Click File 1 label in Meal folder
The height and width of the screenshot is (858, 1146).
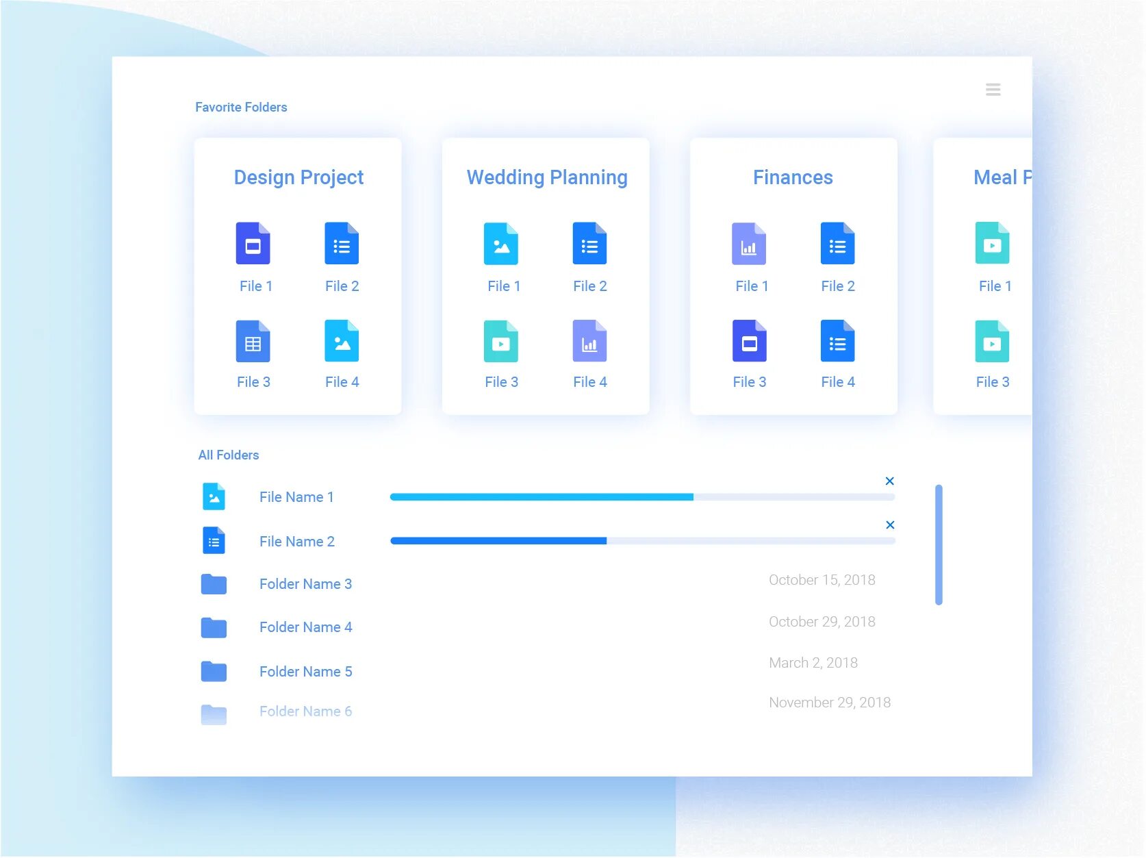[995, 286]
